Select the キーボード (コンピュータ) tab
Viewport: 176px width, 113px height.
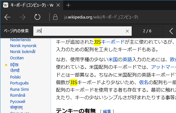click(x=32, y=5)
